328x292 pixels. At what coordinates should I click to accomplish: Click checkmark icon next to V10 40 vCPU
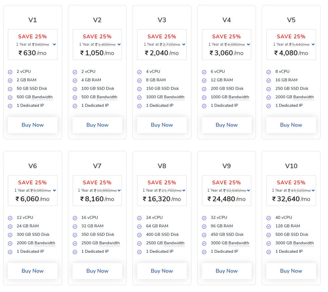(x=269, y=218)
